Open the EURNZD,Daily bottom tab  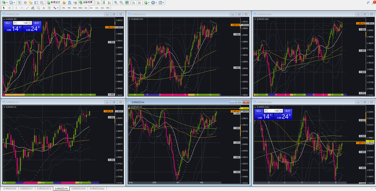coord(97,188)
